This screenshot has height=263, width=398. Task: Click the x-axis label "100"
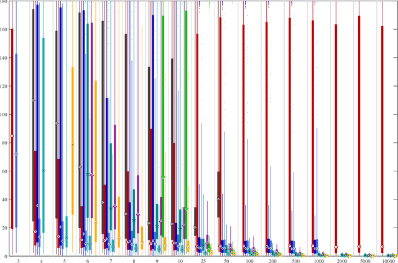[250, 261]
